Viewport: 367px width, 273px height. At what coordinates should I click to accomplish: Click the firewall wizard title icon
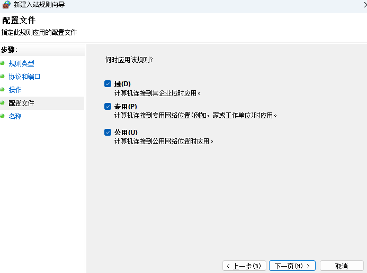[x=6, y=4]
